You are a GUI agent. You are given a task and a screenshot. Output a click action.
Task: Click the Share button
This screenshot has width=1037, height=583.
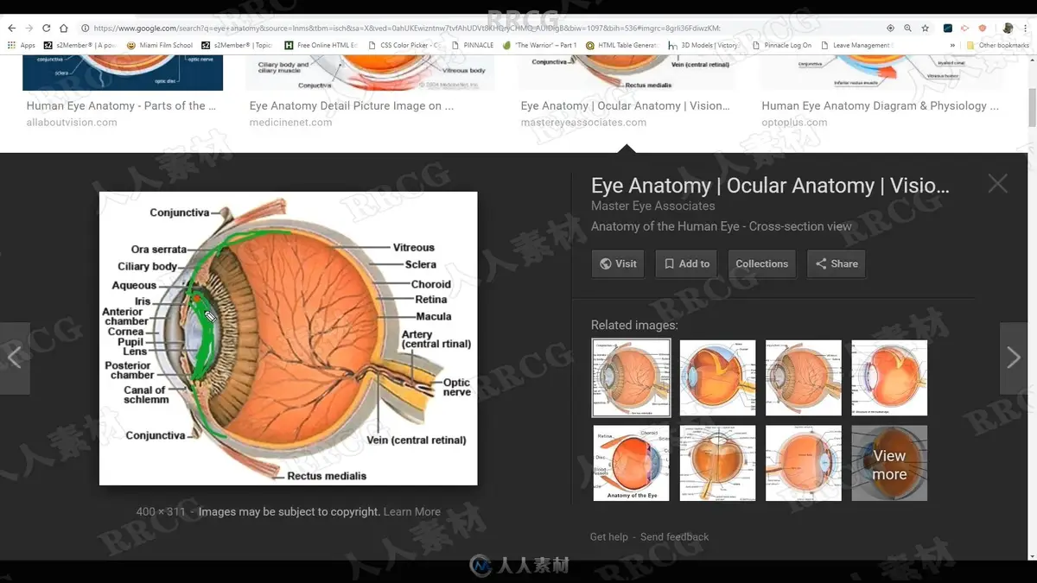837,263
